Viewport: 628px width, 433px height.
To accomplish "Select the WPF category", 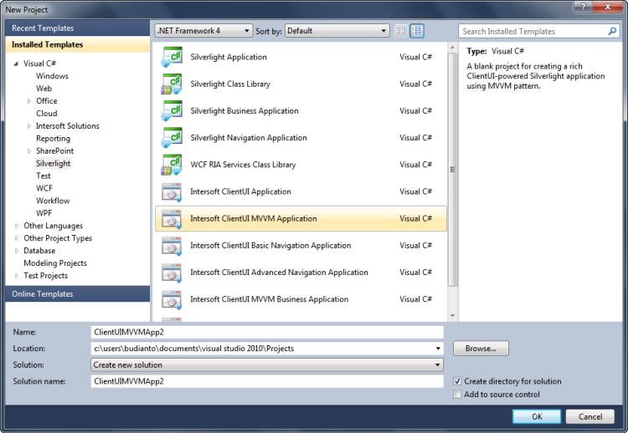I will (44, 213).
